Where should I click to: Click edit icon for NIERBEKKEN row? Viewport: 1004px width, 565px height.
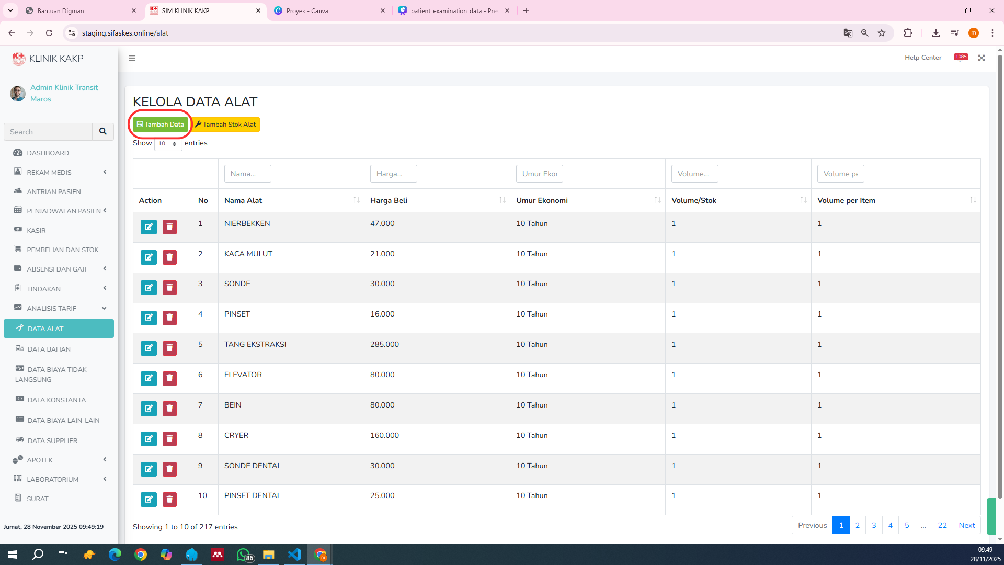click(149, 227)
